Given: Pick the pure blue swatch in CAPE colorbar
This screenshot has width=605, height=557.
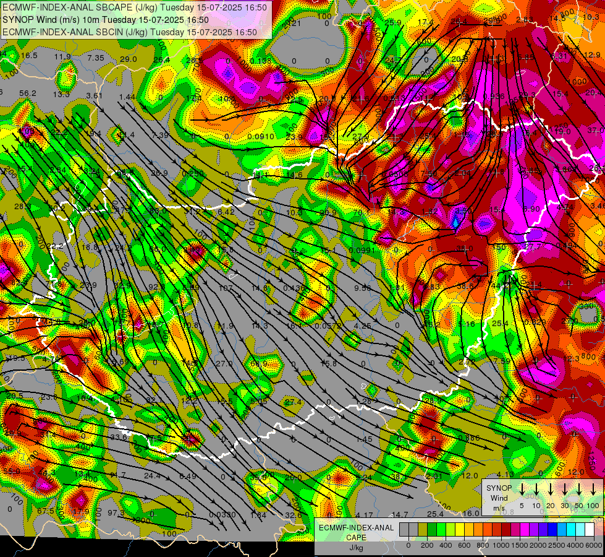Looking at the screenshot, I should click(x=553, y=529).
